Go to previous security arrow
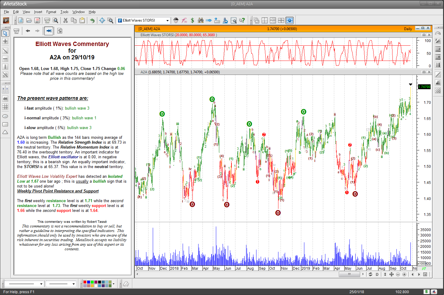 [413, 274]
